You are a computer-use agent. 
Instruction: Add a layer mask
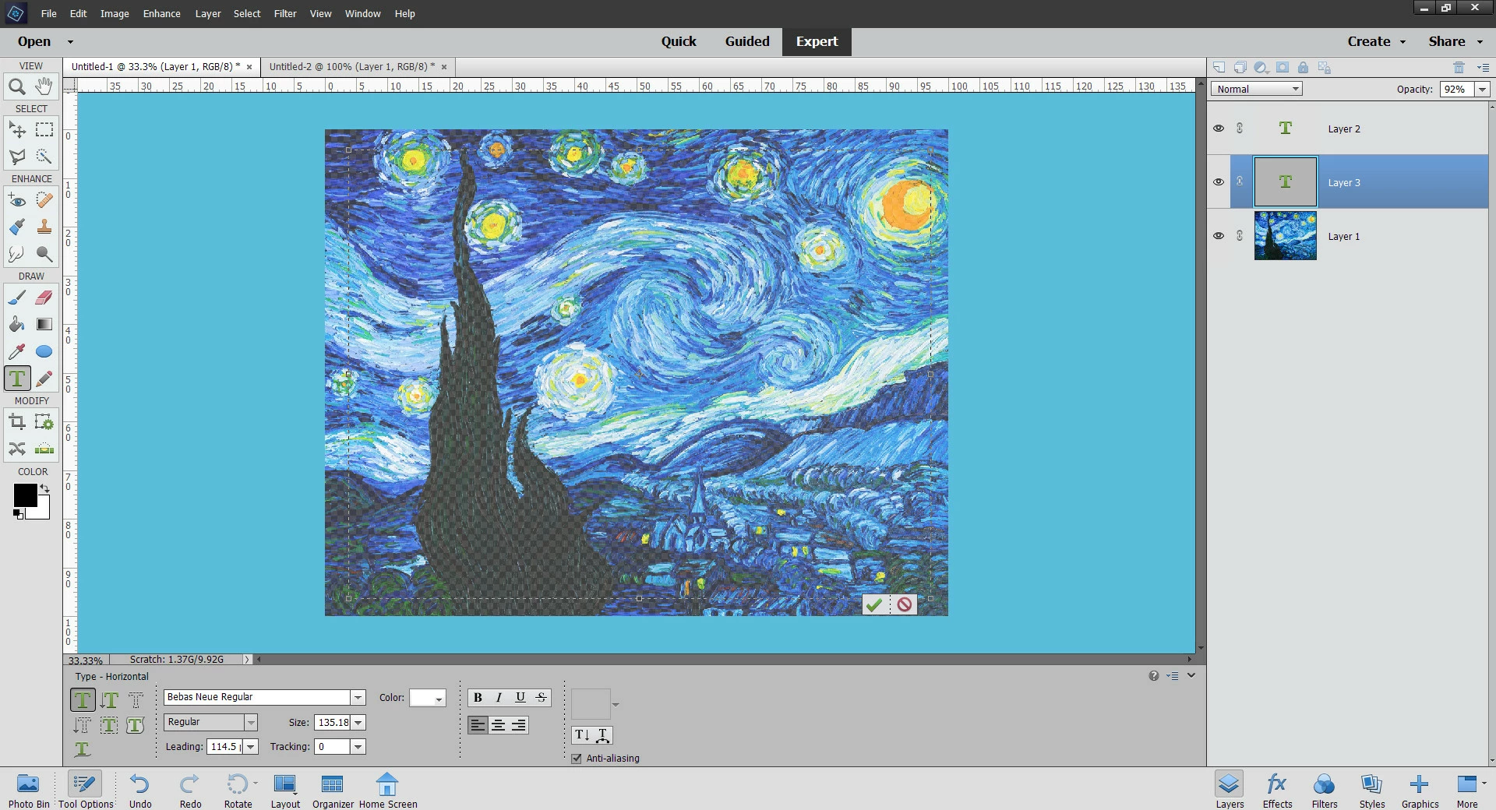coord(1283,68)
